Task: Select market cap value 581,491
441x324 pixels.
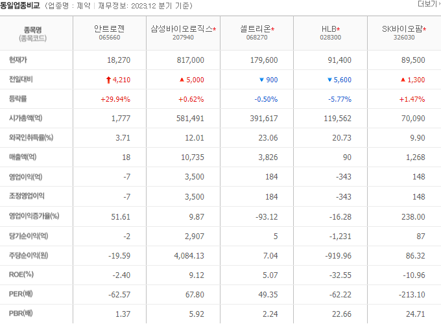Action: point(191,119)
